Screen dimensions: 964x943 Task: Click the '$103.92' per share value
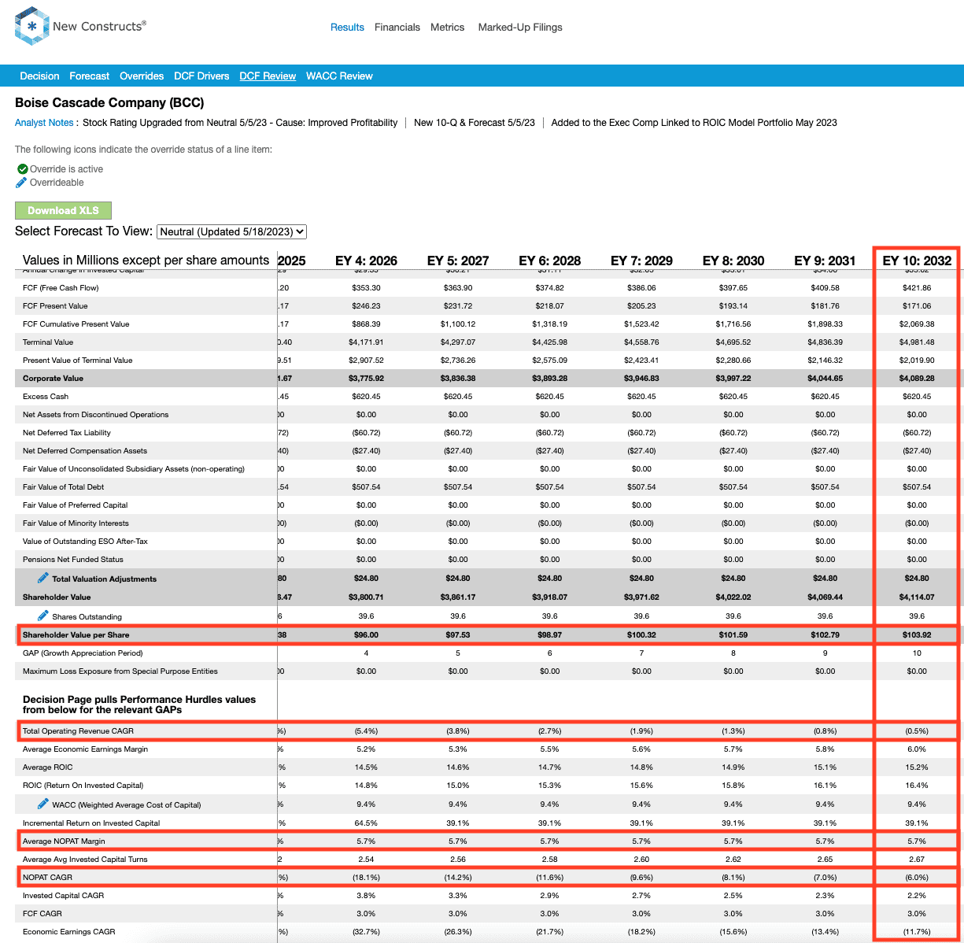[917, 635]
